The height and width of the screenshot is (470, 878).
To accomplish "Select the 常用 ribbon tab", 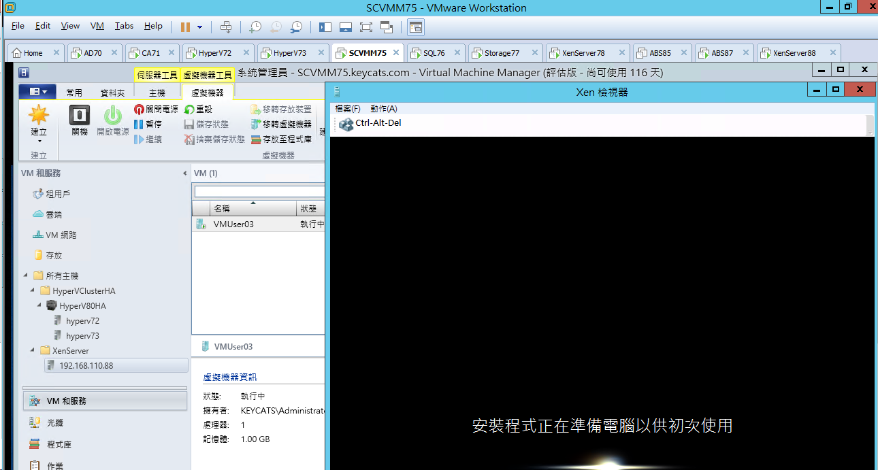I will [74, 93].
